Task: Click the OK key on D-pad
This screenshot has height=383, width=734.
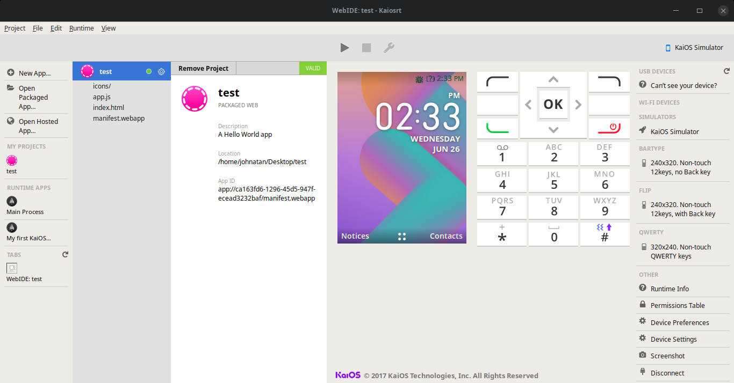Action: (x=553, y=105)
